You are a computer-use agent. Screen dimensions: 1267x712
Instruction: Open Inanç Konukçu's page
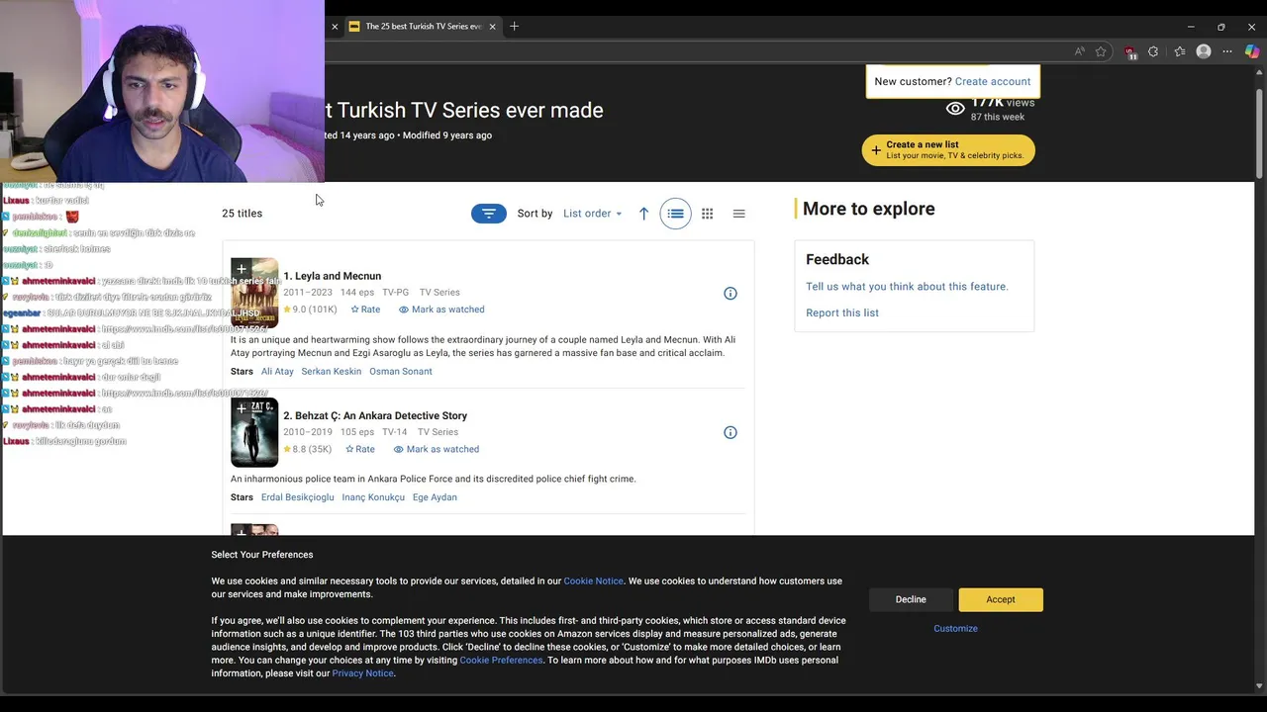coord(373,497)
